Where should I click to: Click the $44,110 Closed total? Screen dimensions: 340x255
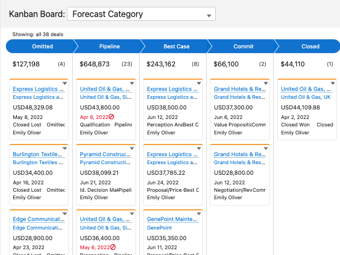pyautogui.click(x=293, y=64)
